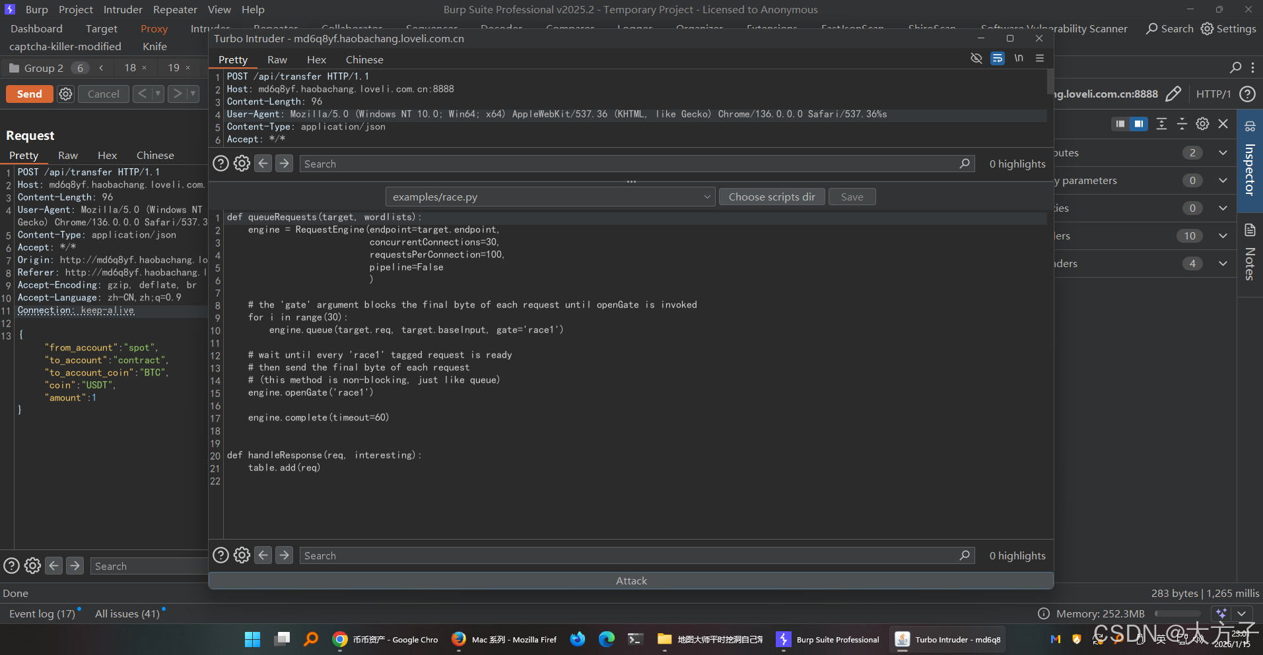
Task: Expand all Inspector sections icon
Action: (x=1161, y=123)
